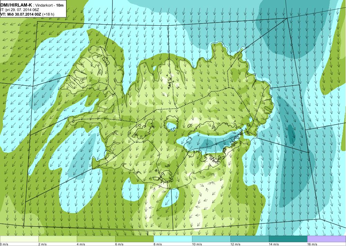Viewport: 346px width, 246px height.
Task: Pick the 12–14 m/s teal legend swatch
Action: (250, 239)
